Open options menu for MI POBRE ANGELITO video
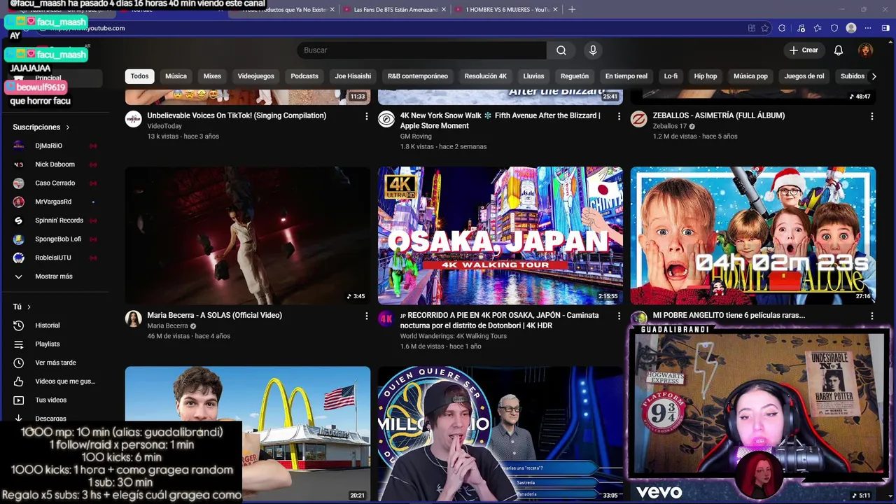 click(x=871, y=316)
